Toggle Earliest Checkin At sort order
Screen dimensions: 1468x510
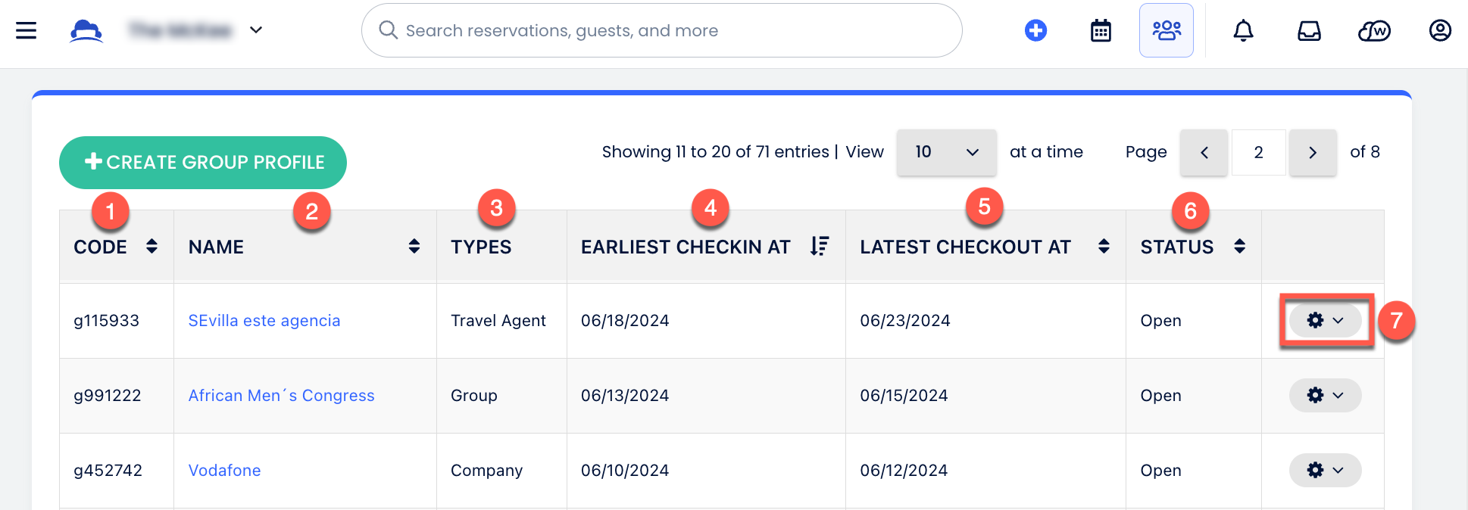click(819, 246)
